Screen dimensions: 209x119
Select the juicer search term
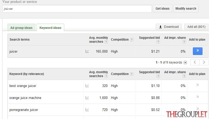pyautogui.click(x=14, y=51)
